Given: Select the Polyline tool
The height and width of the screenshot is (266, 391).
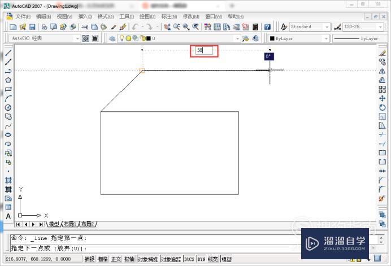Looking at the screenshot, I should coord(8,71).
